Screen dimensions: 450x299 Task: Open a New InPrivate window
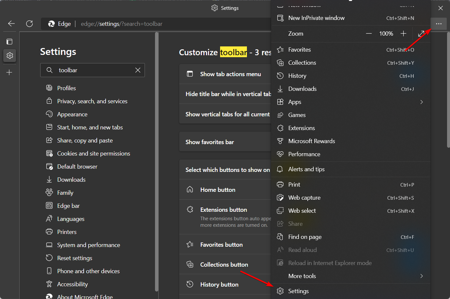tap(351, 18)
